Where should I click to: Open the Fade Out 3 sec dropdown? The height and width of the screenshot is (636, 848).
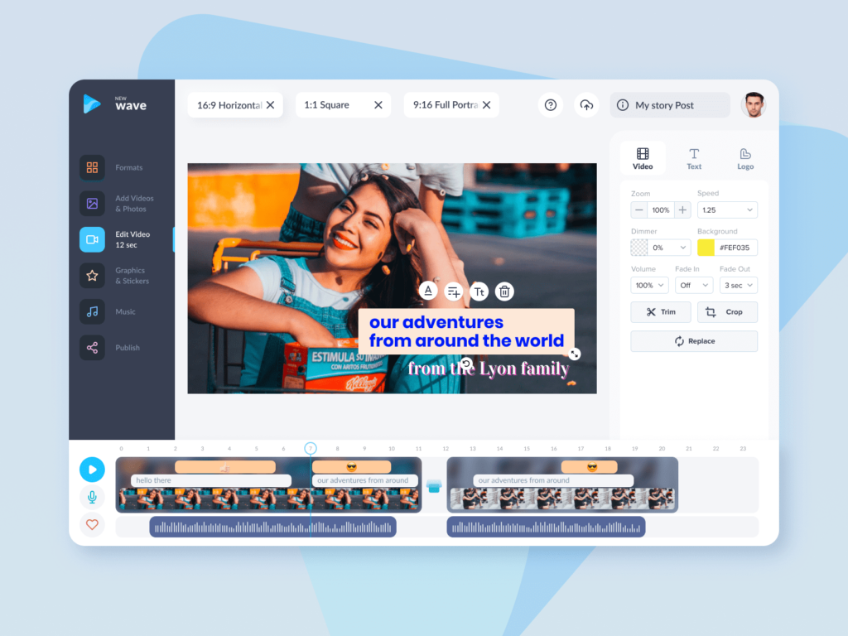738,285
